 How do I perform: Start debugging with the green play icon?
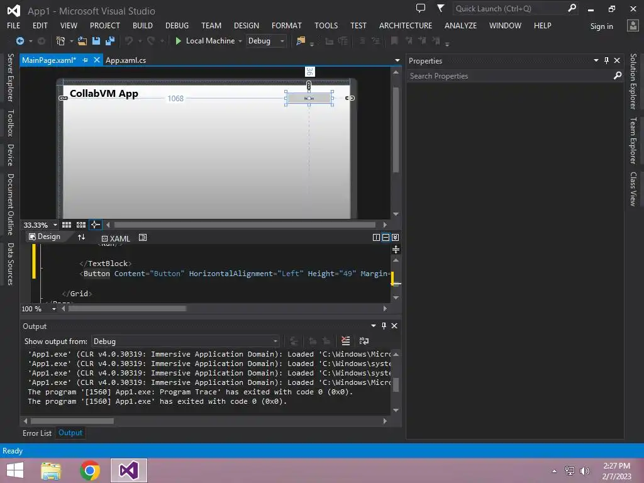tap(178, 41)
